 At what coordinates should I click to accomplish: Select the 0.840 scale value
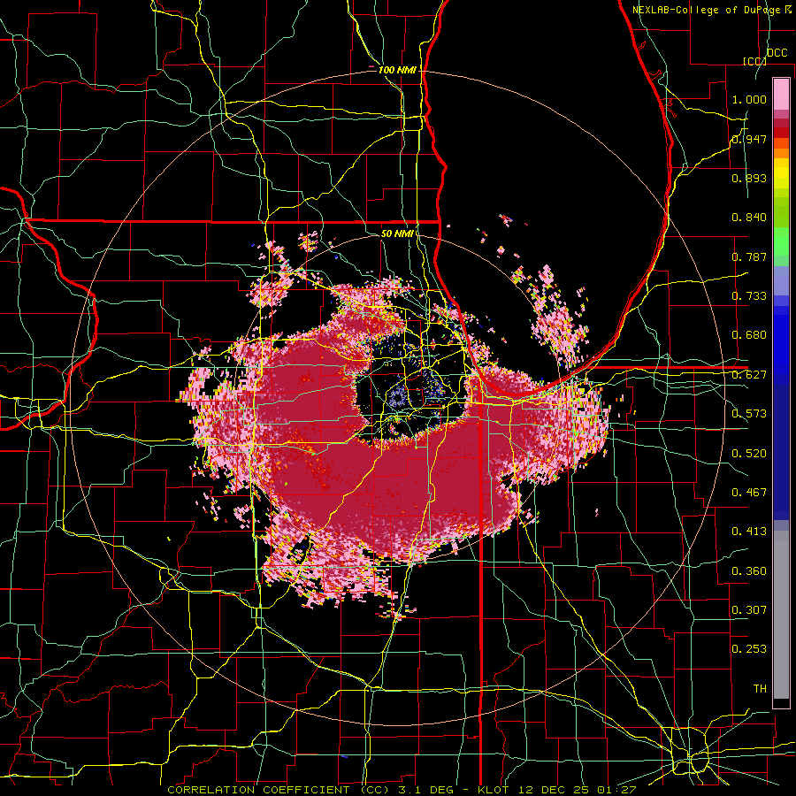(749, 218)
